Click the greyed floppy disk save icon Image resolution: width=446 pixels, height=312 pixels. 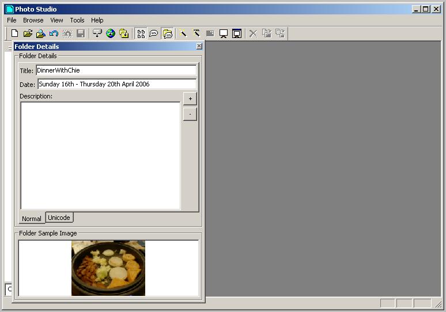[81, 33]
